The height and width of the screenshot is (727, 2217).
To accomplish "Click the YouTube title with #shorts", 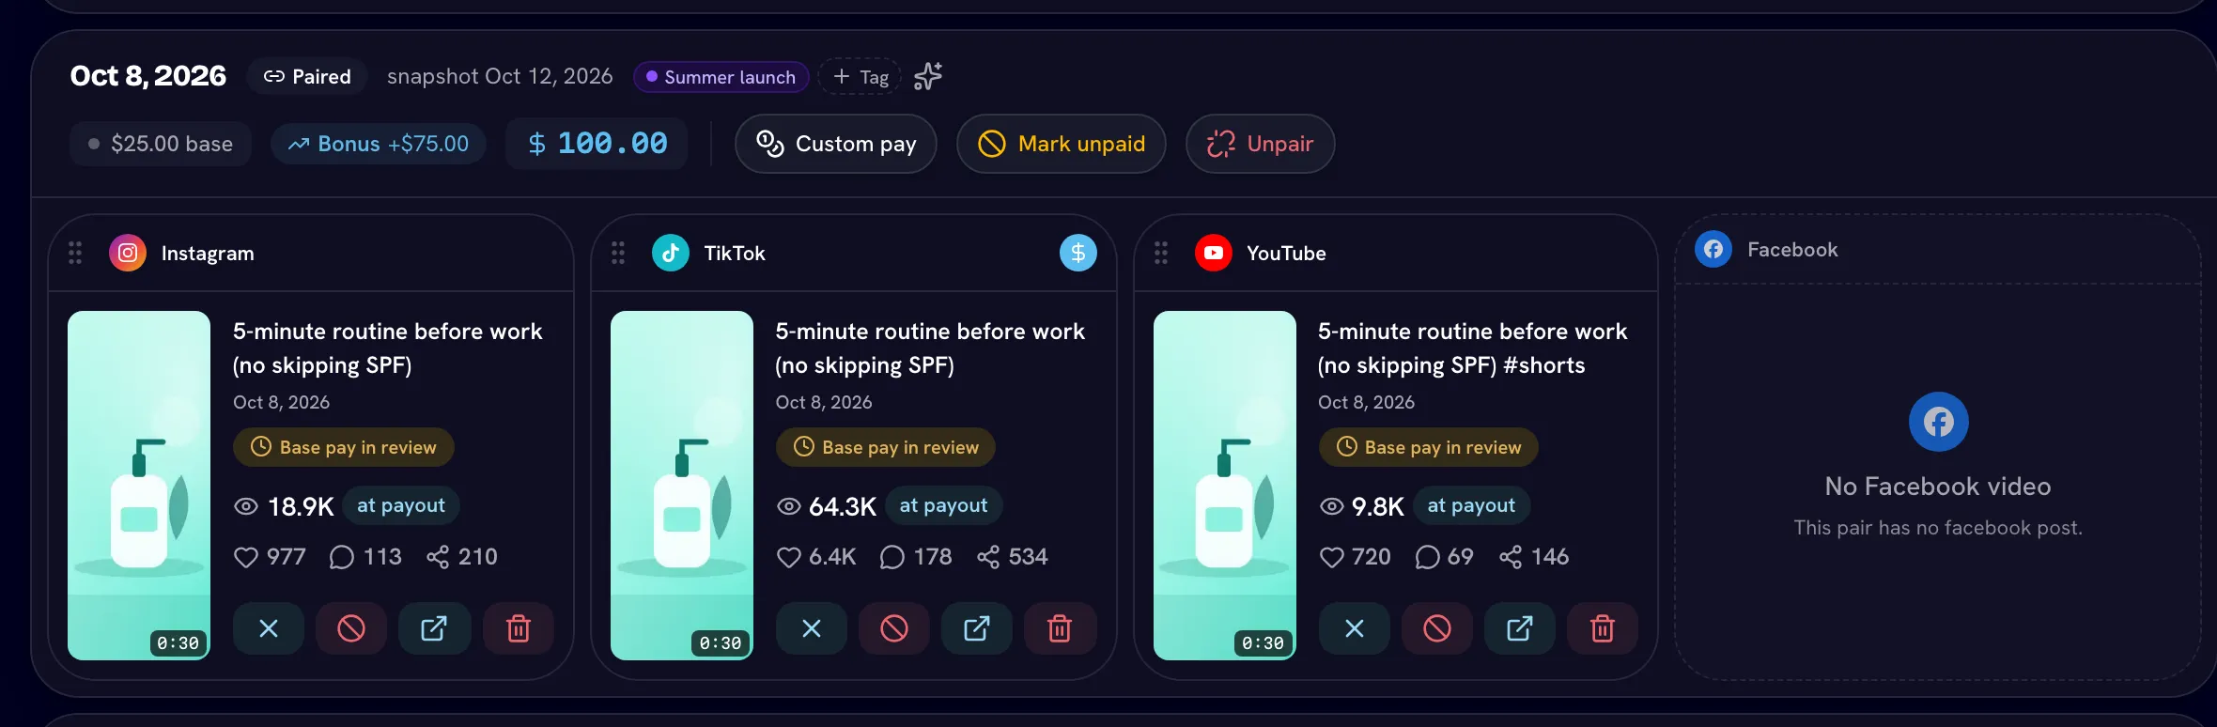I will [1472, 348].
